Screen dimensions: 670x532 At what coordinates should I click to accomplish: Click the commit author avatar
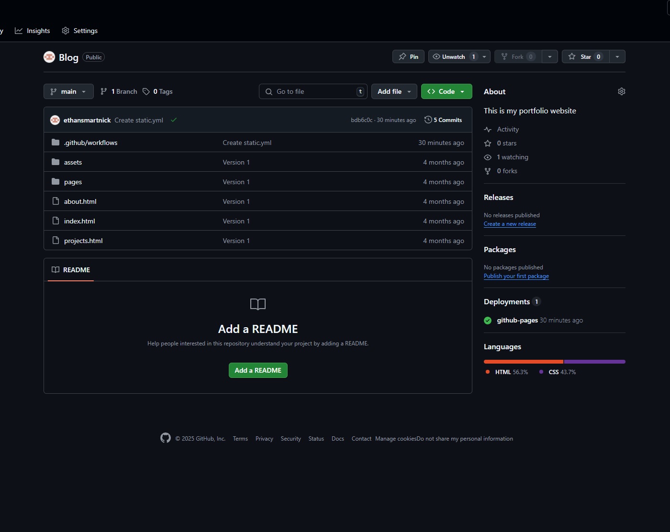coord(55,120)
